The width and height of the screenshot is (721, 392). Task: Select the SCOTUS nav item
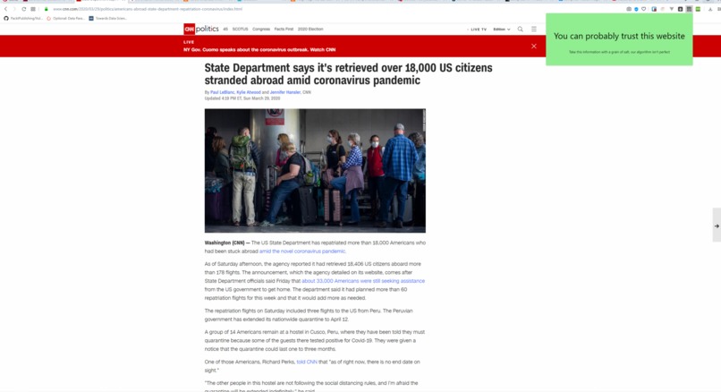click(240, 29)
